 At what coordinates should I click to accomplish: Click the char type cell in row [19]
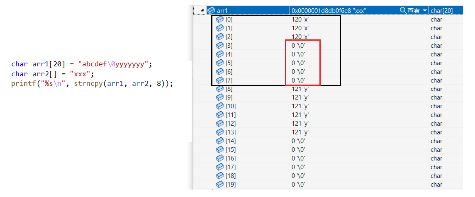pos(436,184)
